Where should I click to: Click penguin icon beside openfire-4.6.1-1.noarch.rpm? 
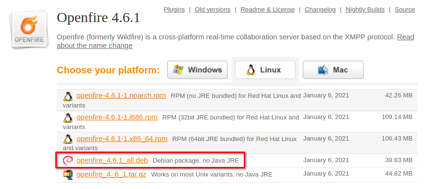point(68,96)
